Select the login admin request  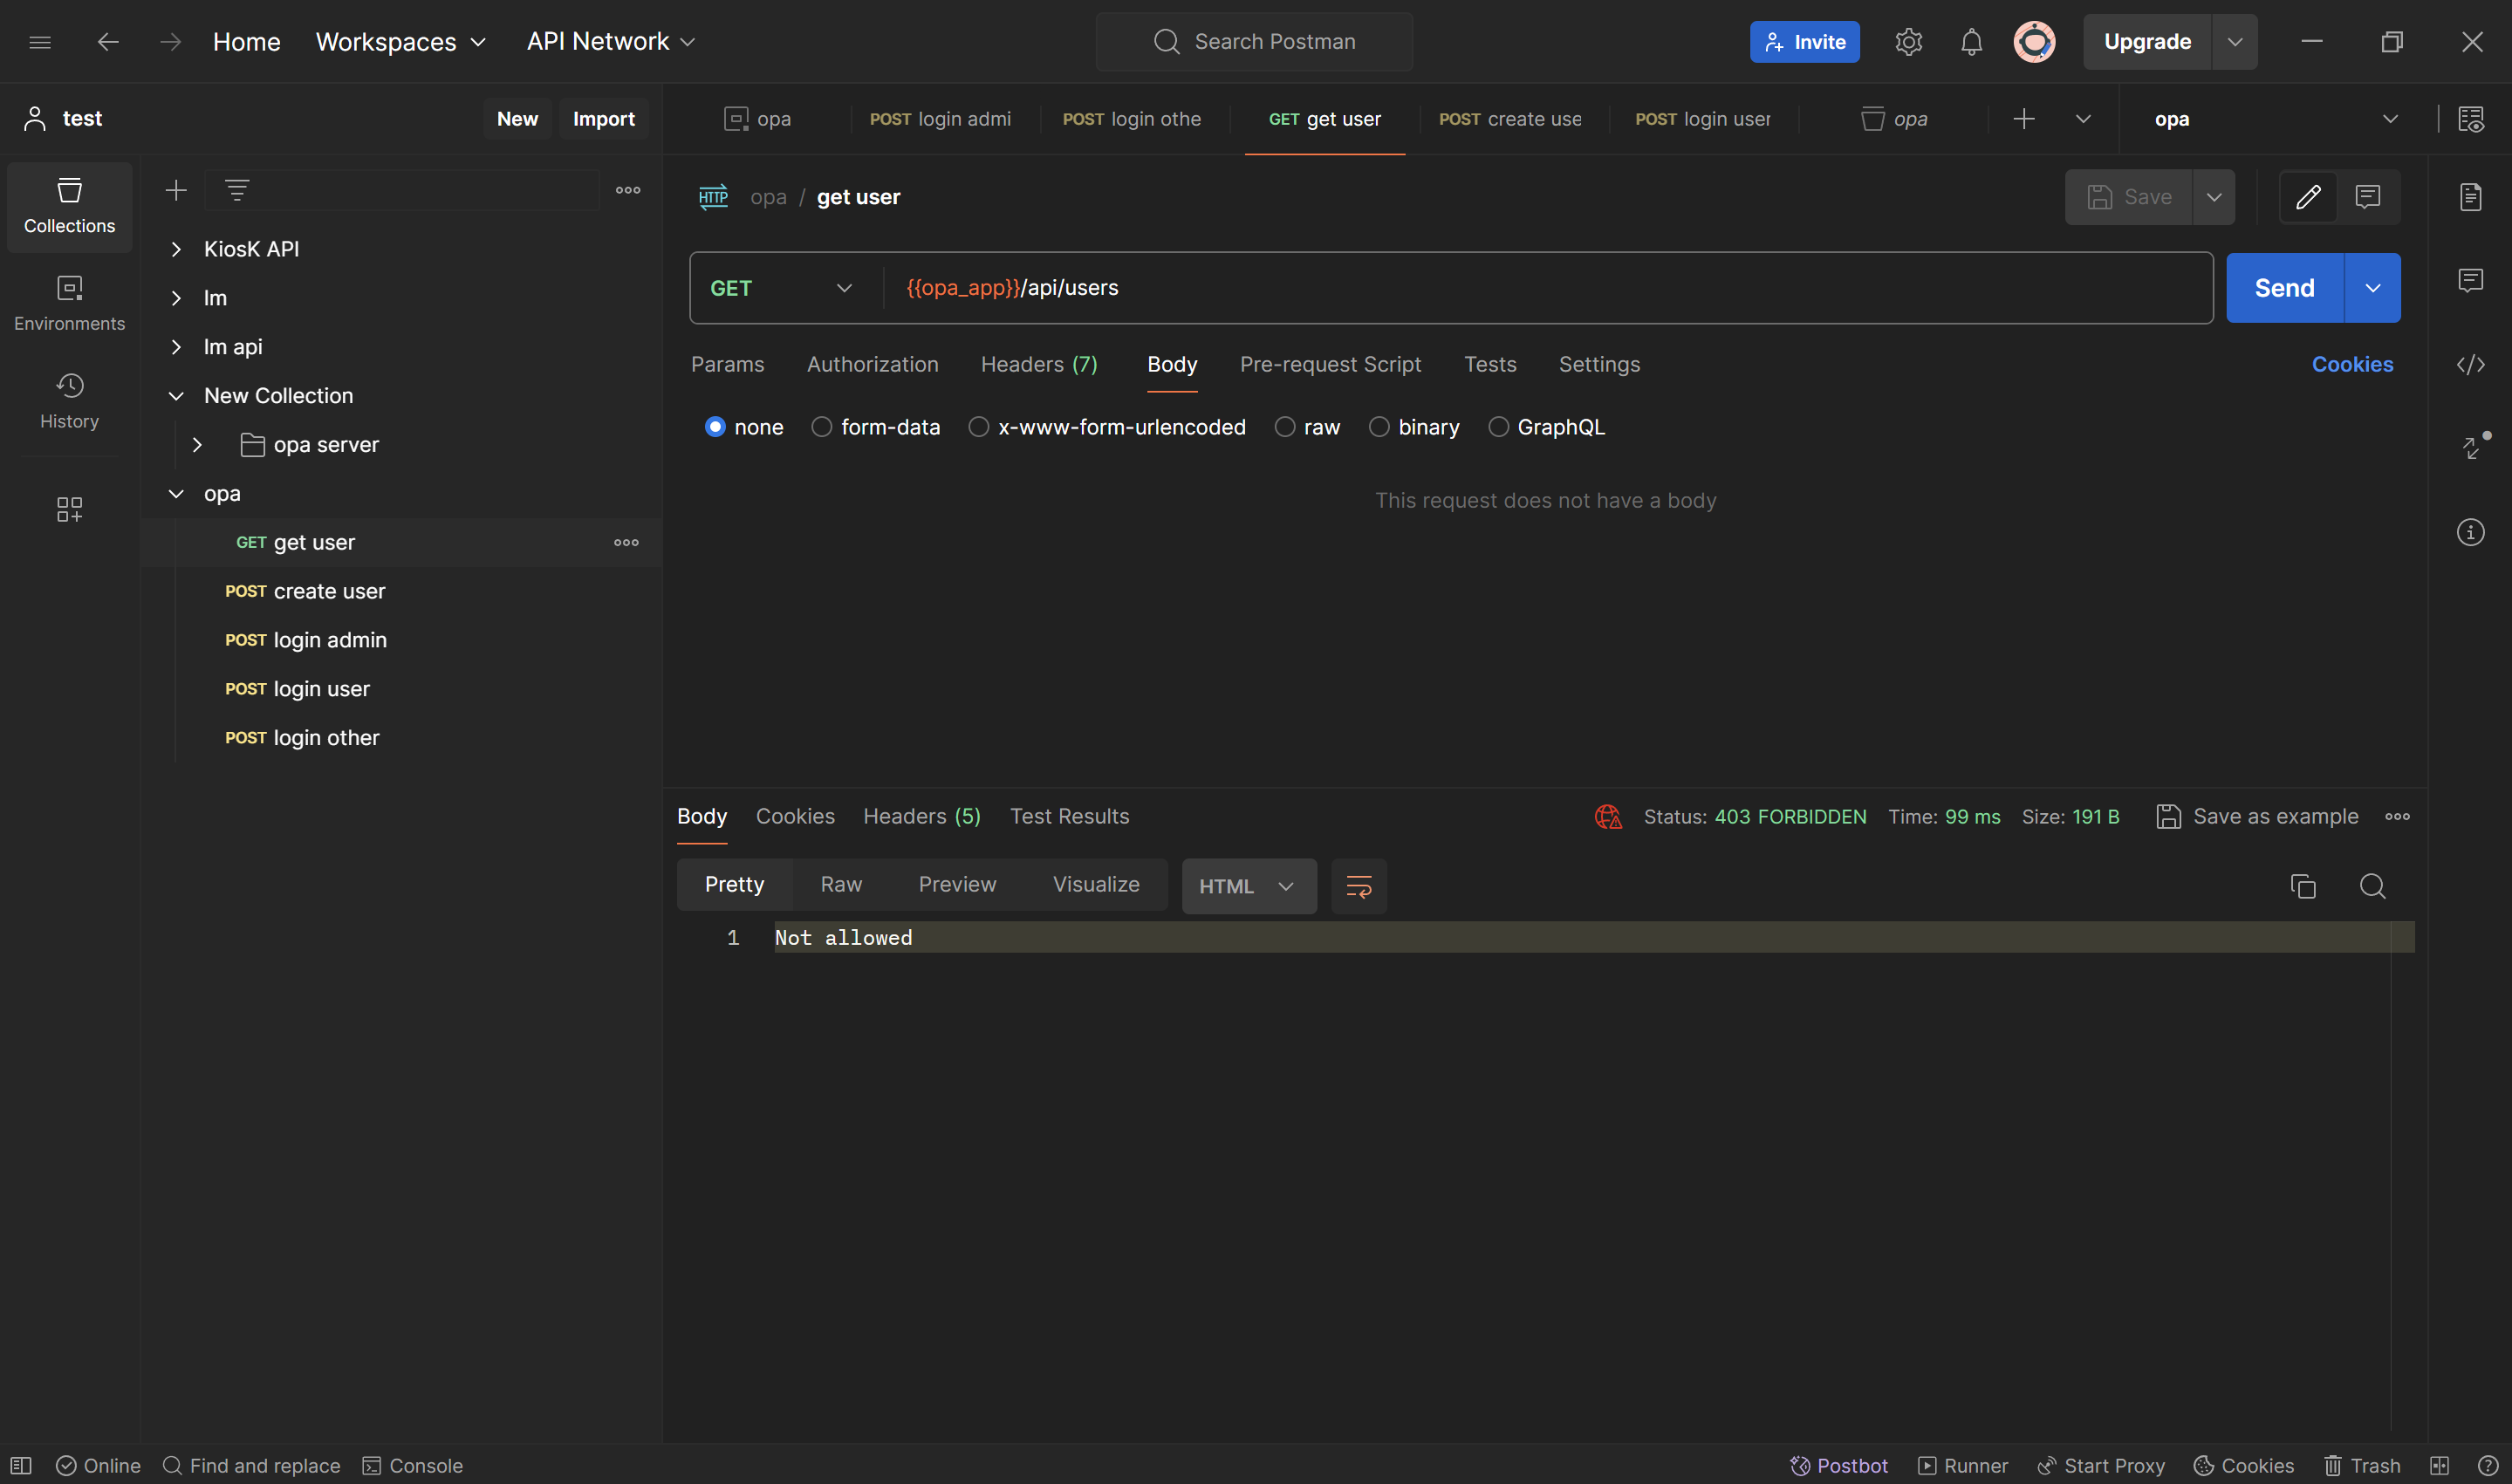(x=329, y=640)
